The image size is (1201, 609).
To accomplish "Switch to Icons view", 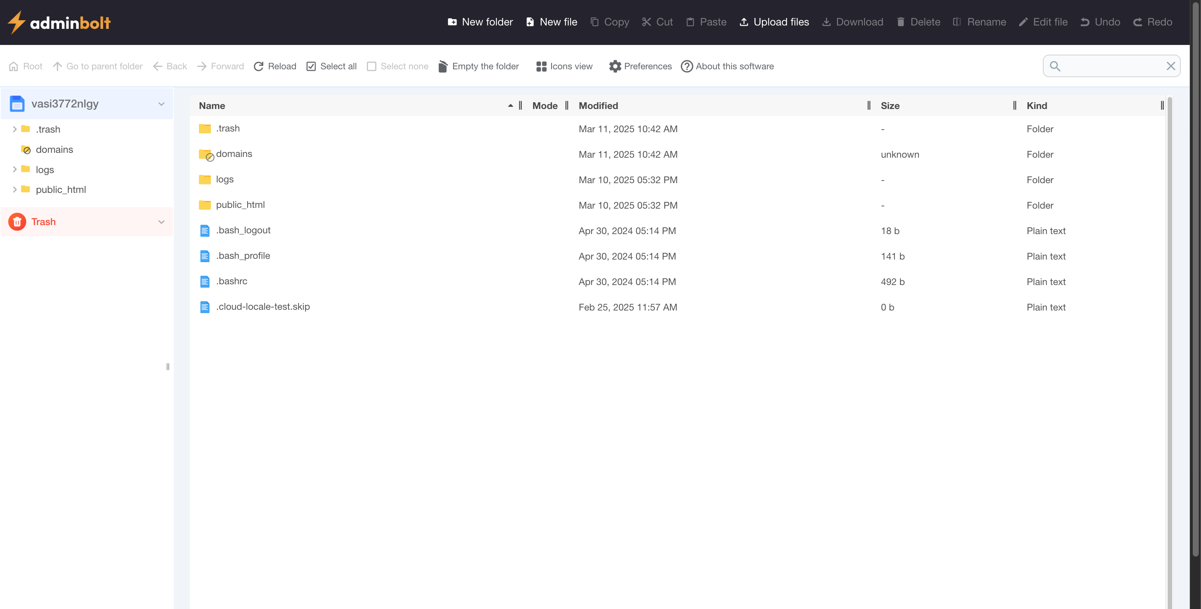I will 541,66.
